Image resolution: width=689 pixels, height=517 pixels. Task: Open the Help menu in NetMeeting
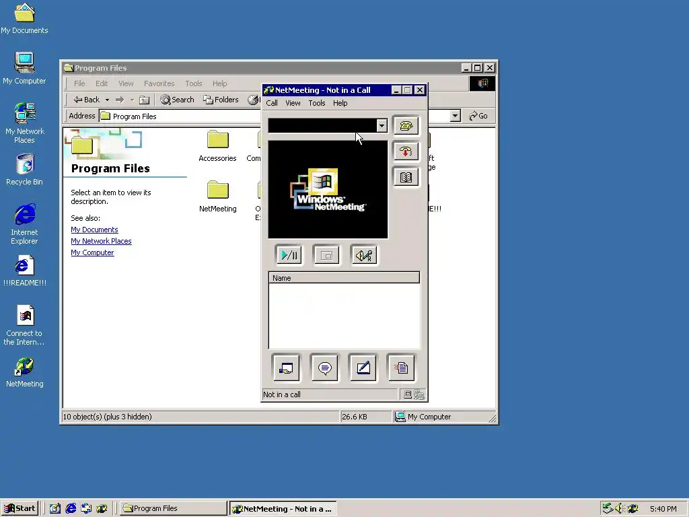(x=340, y=103)
